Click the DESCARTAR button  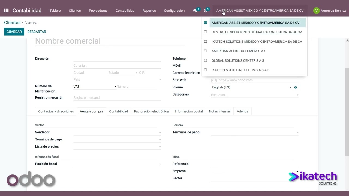click(x=37, y=32)
